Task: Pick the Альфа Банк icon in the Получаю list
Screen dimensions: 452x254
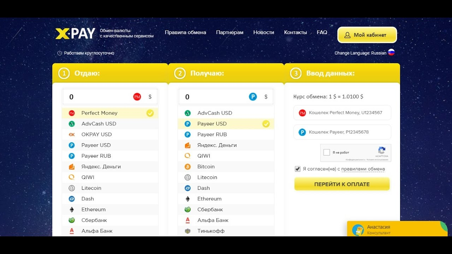Action: pyautogui.click(x=188, y=220)
